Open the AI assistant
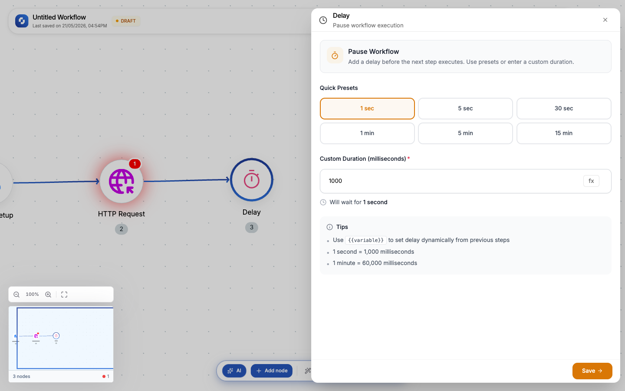 click(x=234, y=371)
